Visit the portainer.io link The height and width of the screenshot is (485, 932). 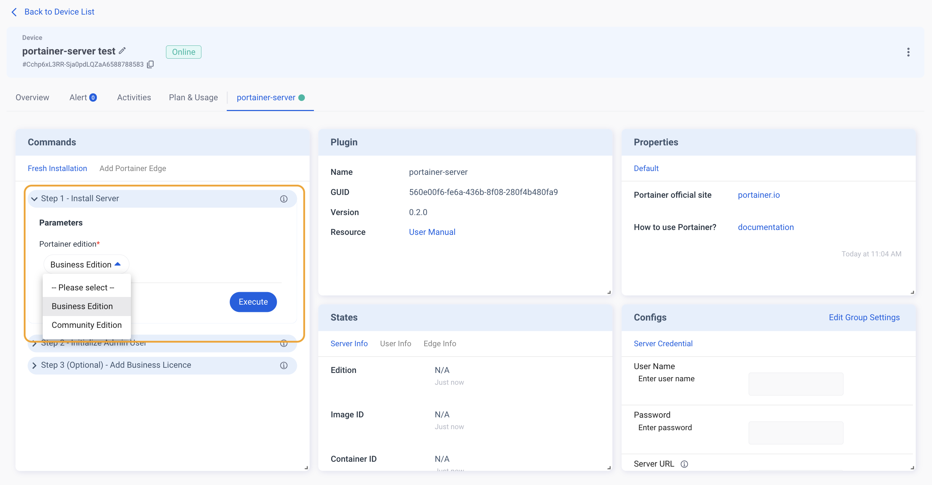[x=759, y=195]
